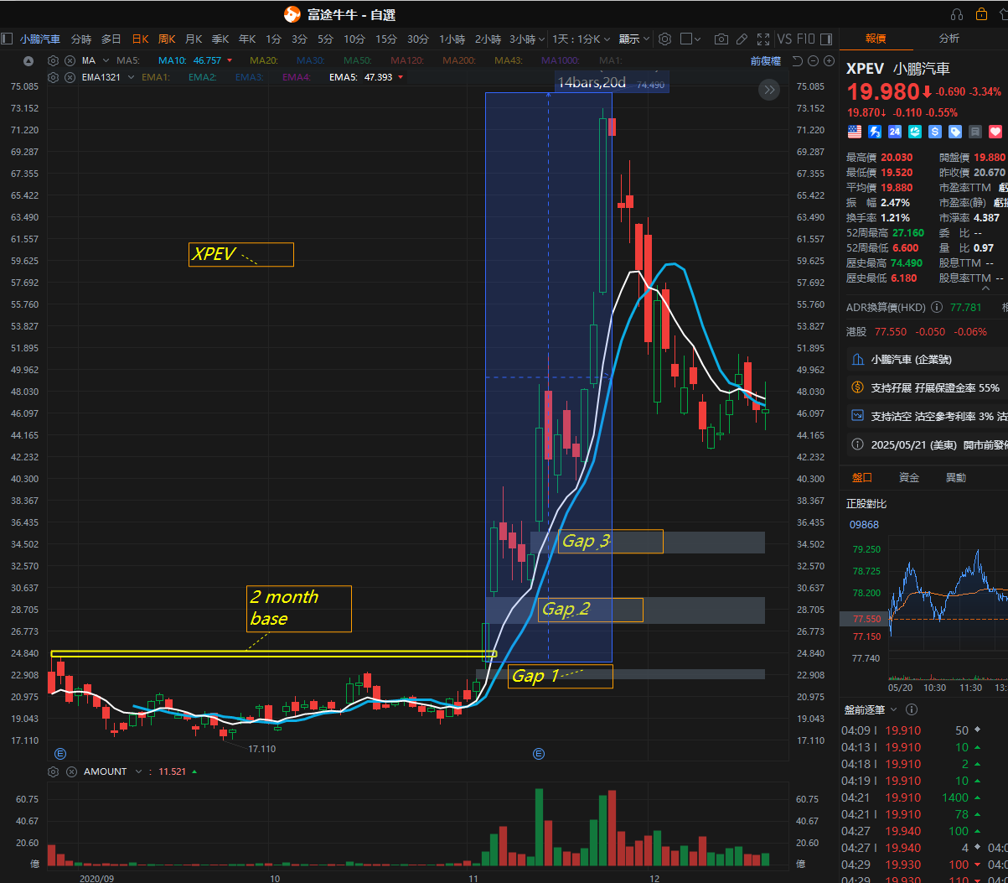The width and height of the screenshot is (1008, 883).
Task: Open EMA1321 indicator settings gear
Action: [x=54, y=77]
